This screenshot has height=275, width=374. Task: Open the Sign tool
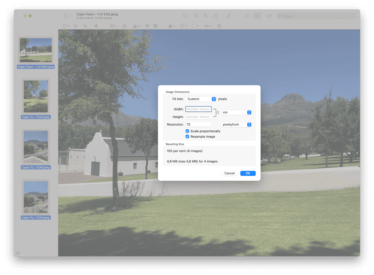pos(135,26)
